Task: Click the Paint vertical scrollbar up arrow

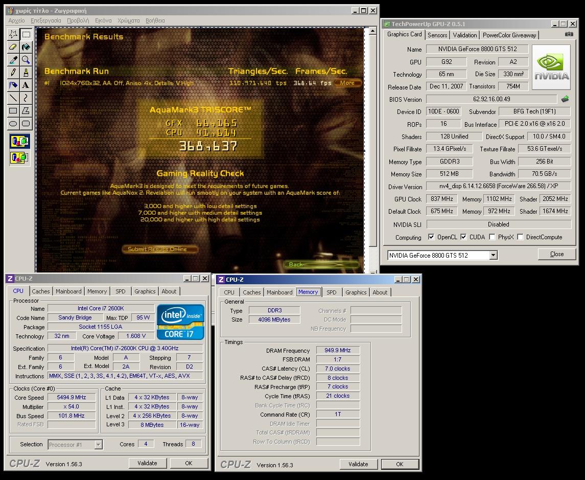Action: (x=372, y=31)
